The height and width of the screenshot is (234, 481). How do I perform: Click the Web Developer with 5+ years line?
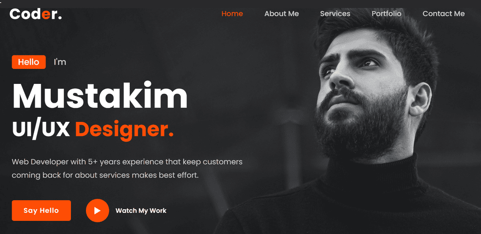tap(127, 162)
